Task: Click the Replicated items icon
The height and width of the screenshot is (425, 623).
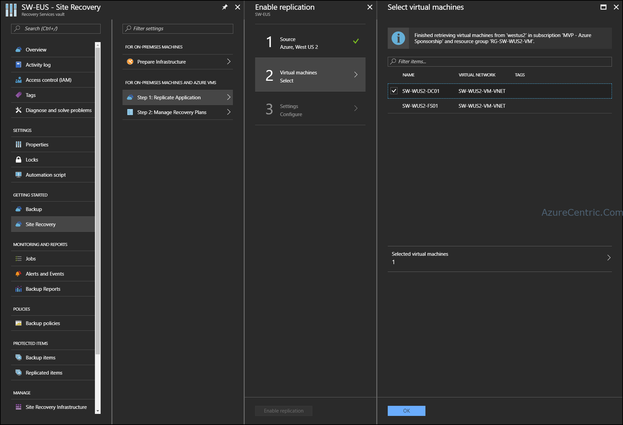Action: click(19, 373)
